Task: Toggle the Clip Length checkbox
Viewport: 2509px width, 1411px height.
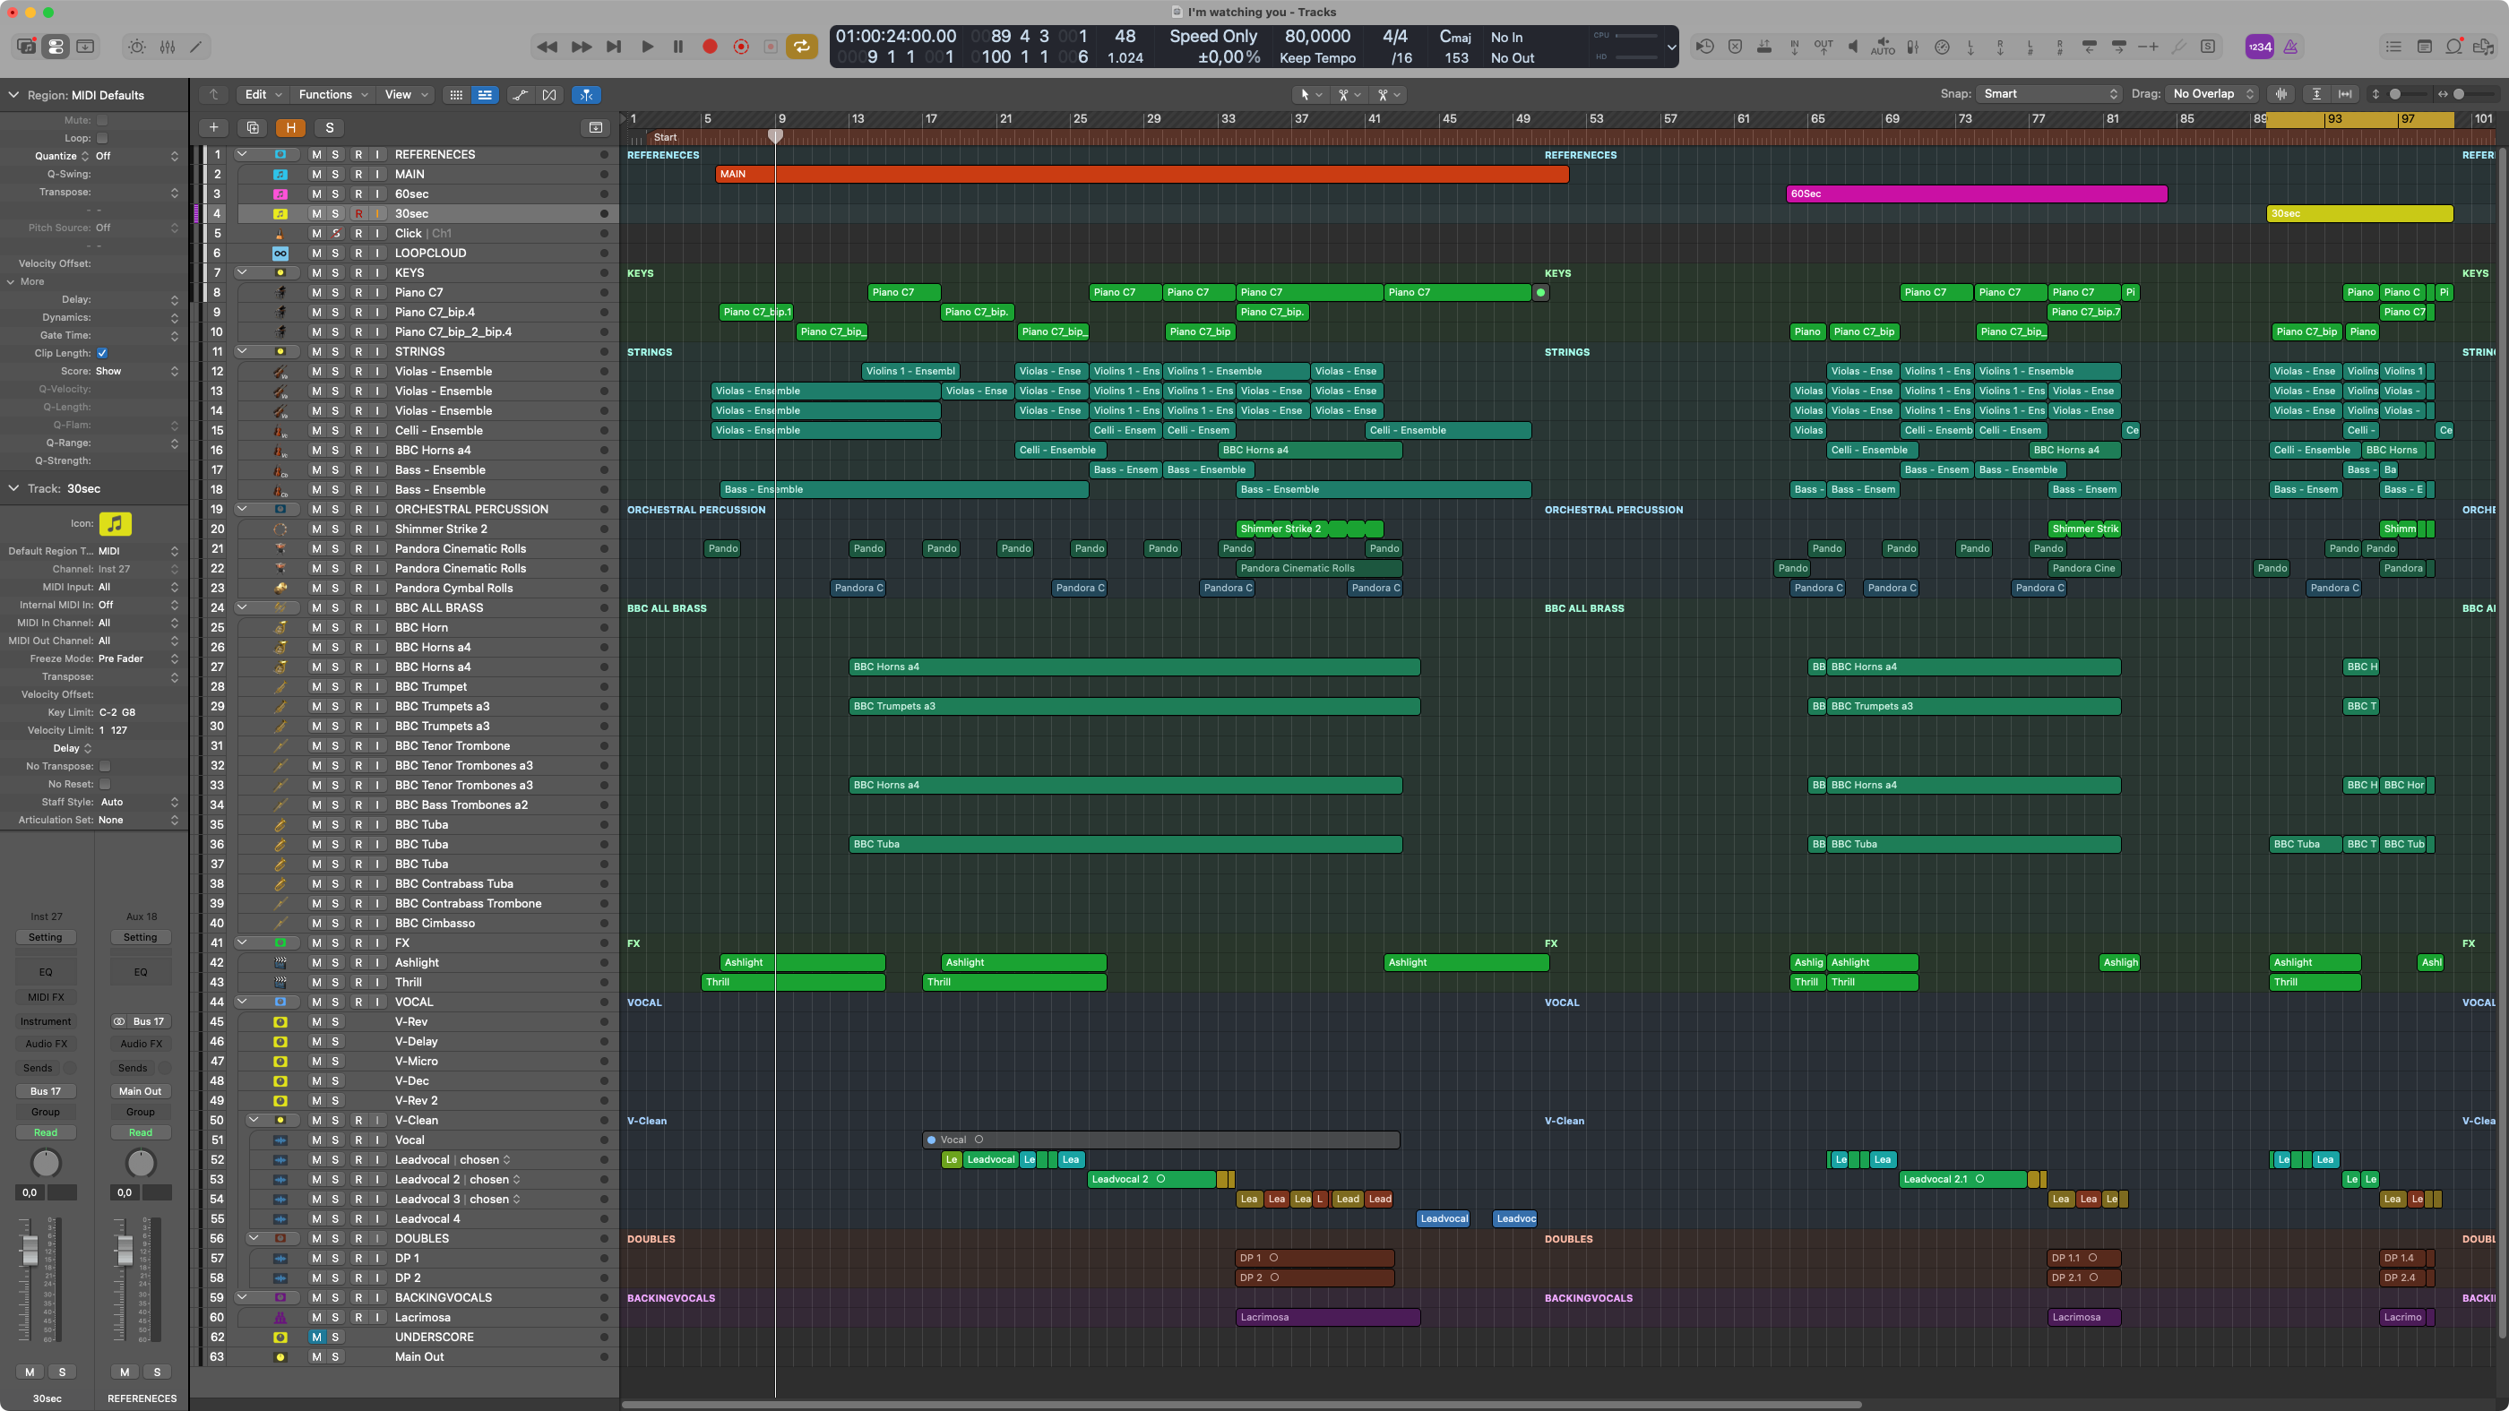Action: coord(102,352)
